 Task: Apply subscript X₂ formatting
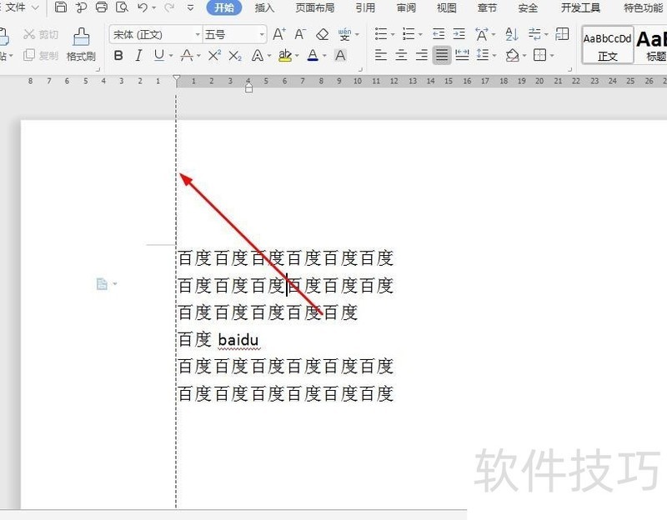(x=235, y=56)
